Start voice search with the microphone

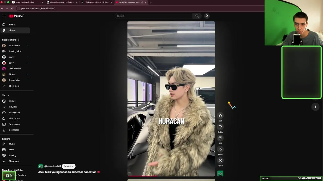click(x=207, y=16)
